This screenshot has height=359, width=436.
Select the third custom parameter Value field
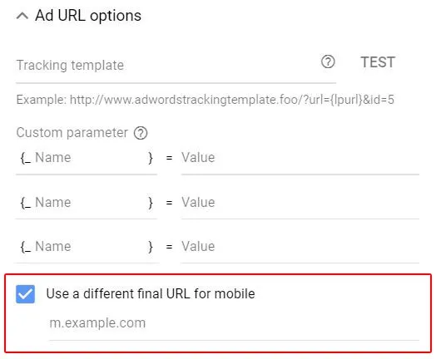tap(300, 247)
